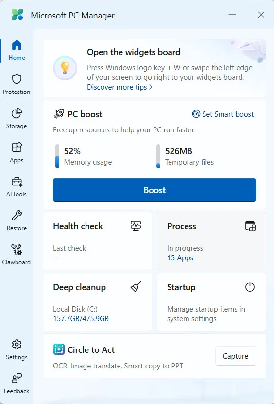Switch to the Feedback tab label
Screen dimensions: 274x404
coord(17,391)
